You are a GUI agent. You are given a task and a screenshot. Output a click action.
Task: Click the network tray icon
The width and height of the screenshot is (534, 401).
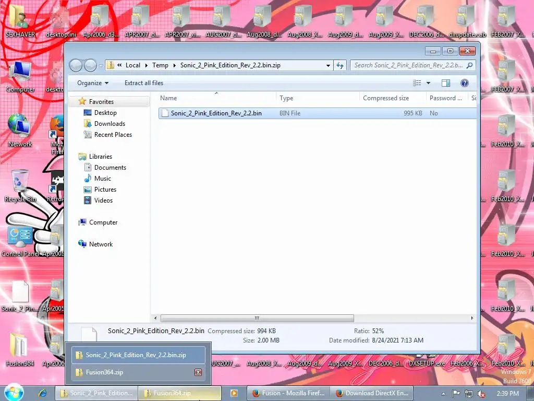point(469,394)
